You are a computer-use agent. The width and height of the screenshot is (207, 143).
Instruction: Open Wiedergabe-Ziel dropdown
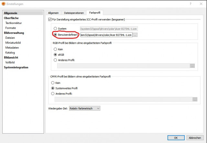84,108
